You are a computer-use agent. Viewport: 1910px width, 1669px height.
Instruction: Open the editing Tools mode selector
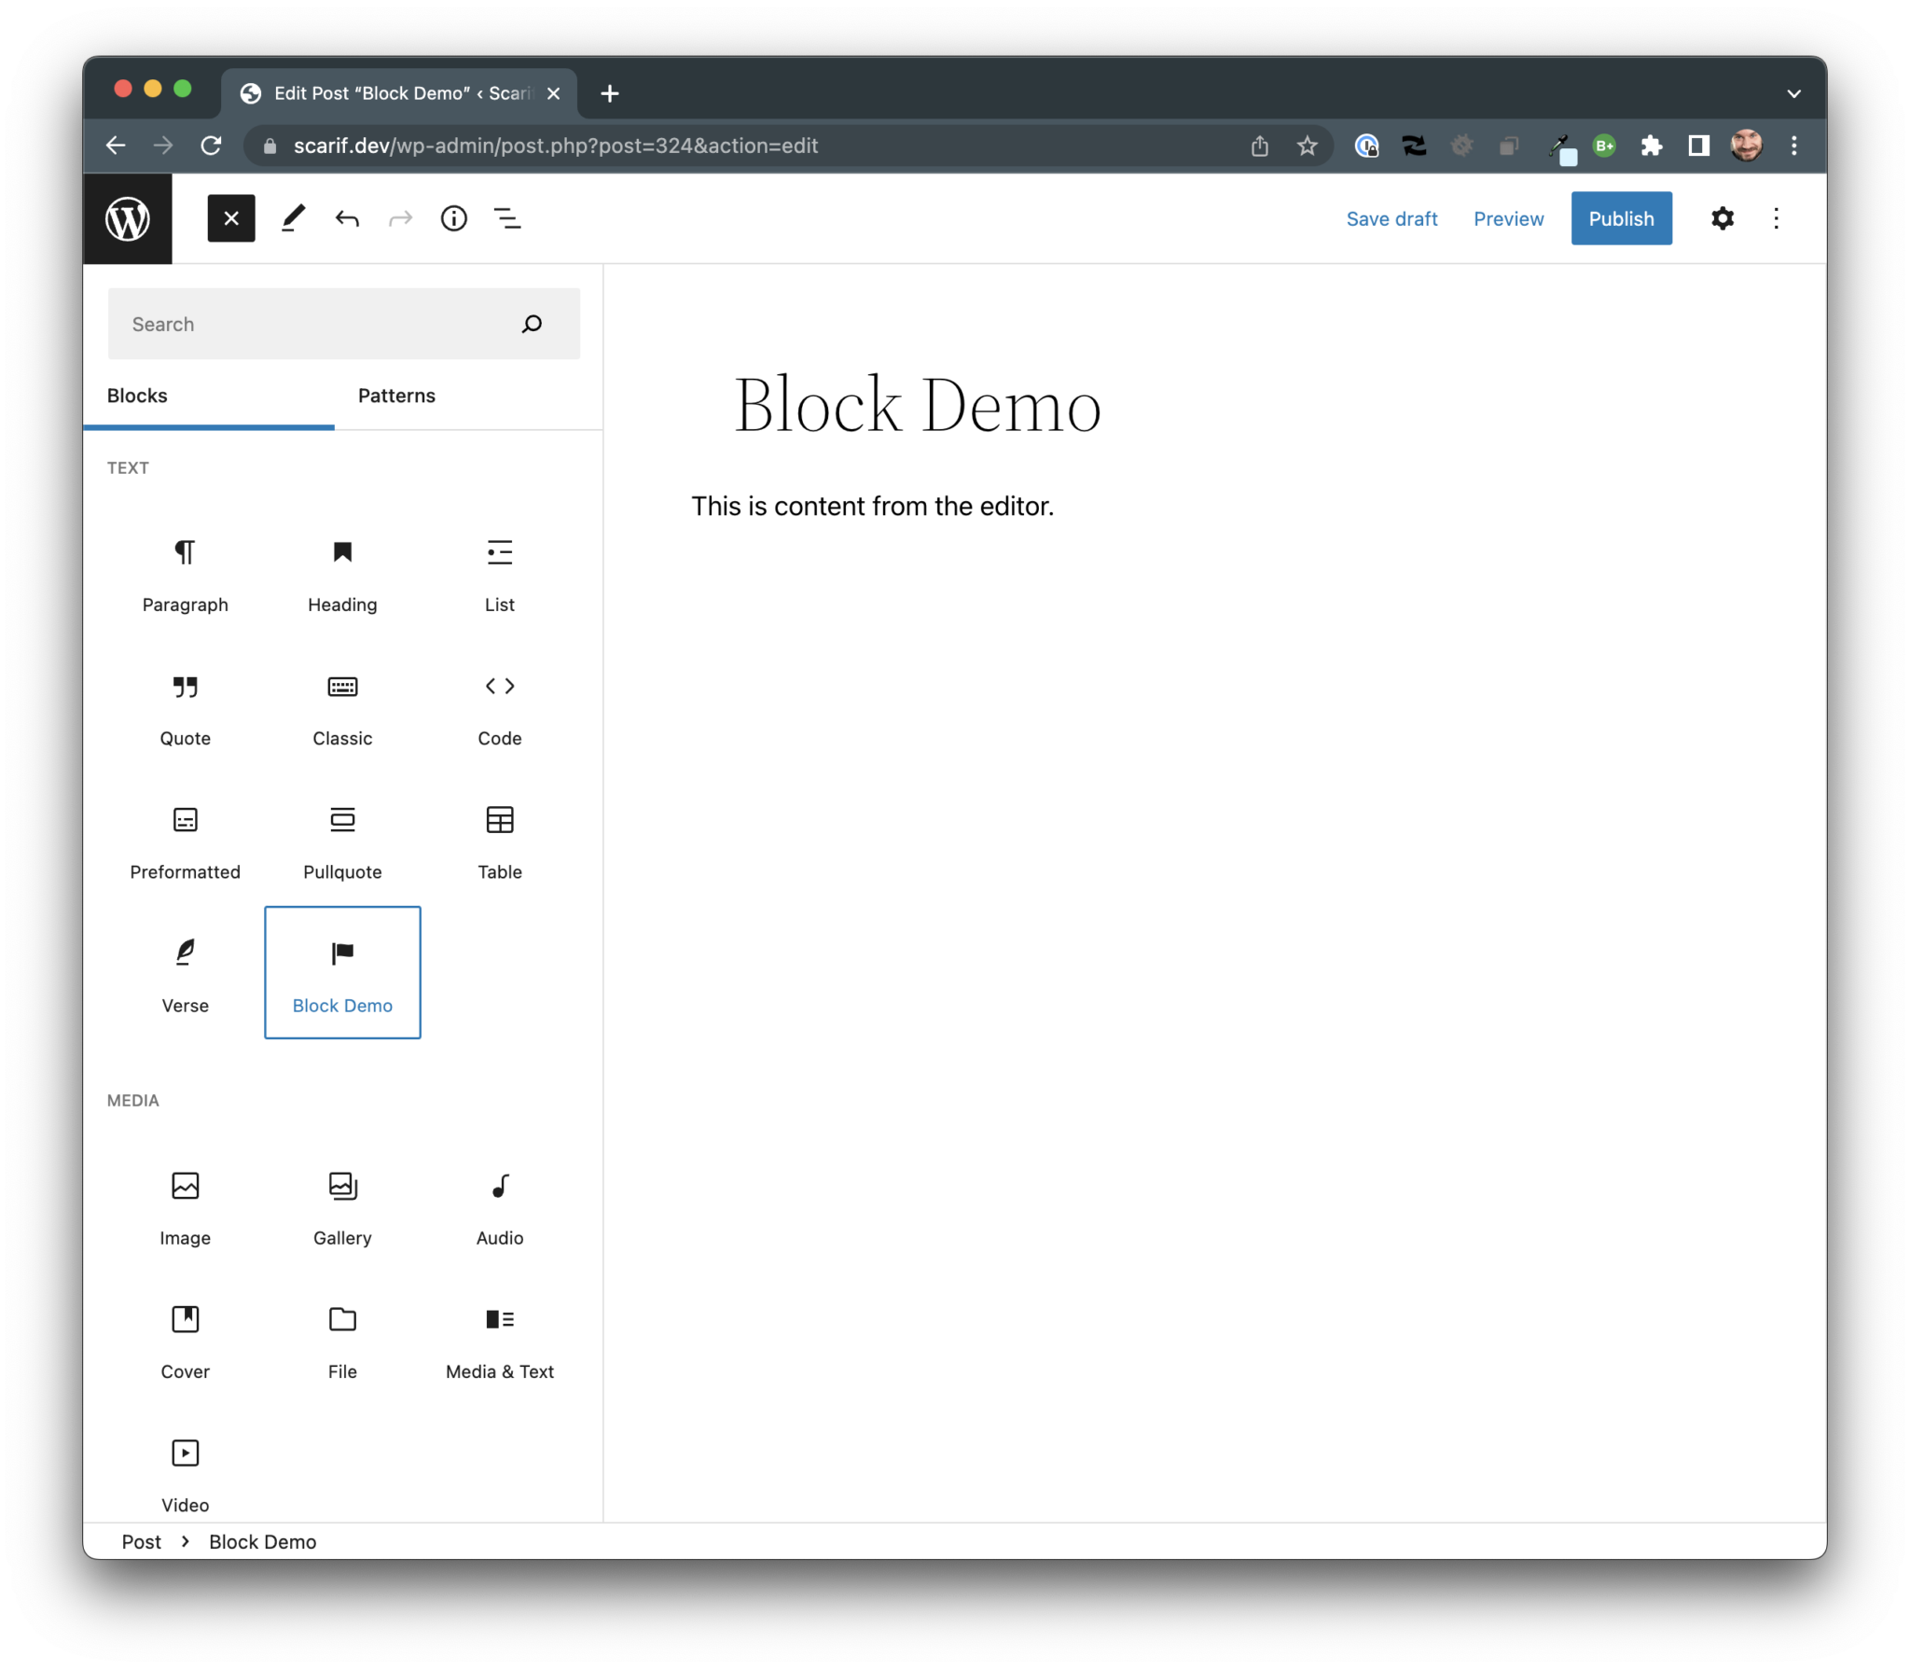point(293,218)
